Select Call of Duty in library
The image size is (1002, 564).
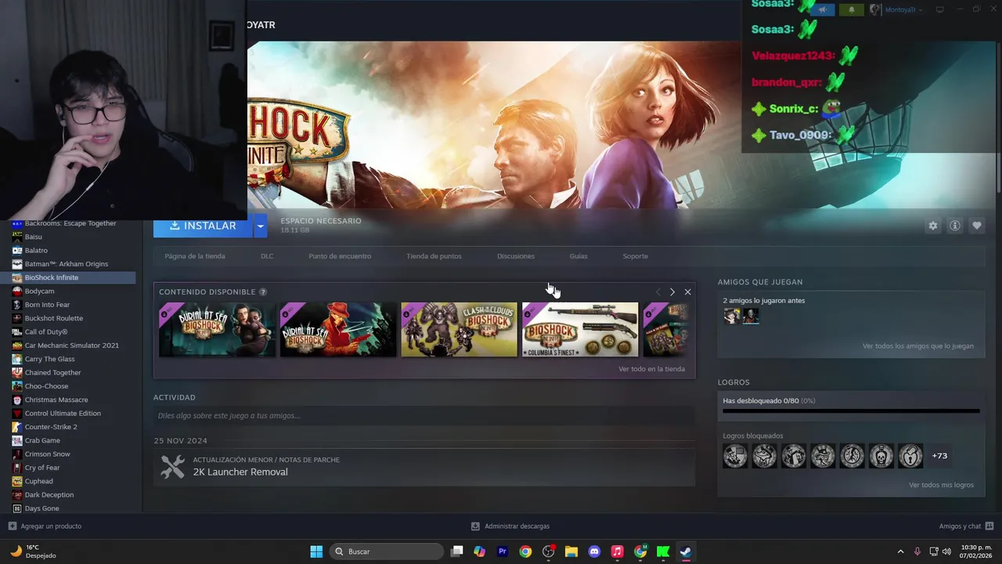coord(45,332)
